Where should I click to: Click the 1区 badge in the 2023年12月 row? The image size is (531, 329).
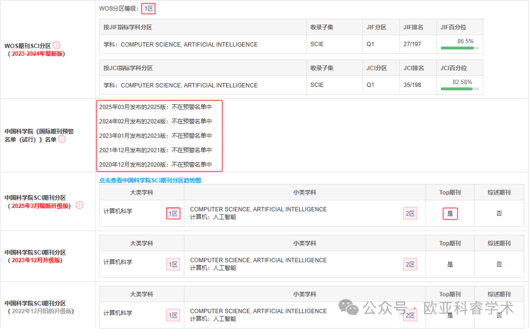click(x=173, y=264)
